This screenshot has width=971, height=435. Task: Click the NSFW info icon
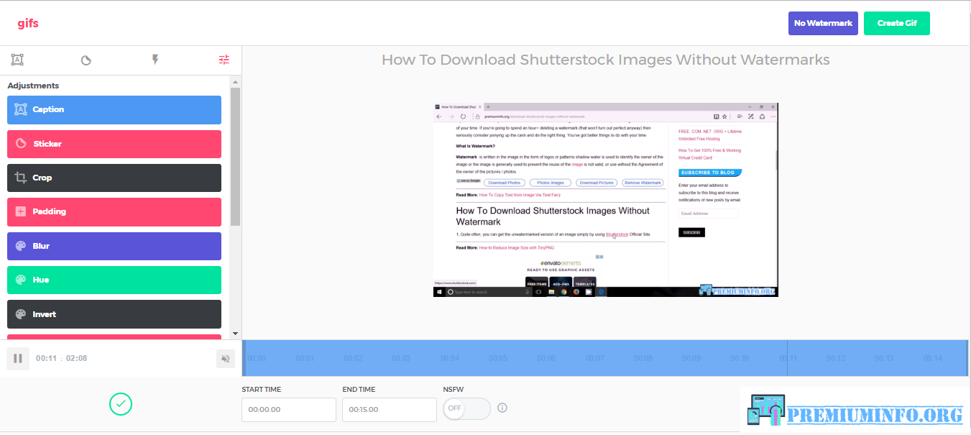tap(502, 408)
